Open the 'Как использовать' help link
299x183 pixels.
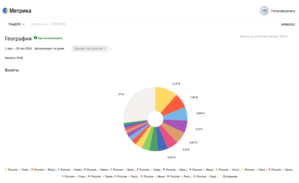[x=50, y=38]
